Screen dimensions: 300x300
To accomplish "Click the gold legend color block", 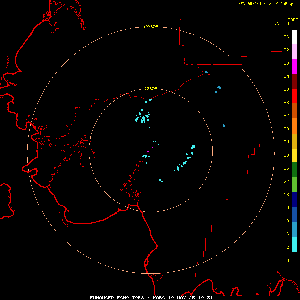I will (294, 141).
